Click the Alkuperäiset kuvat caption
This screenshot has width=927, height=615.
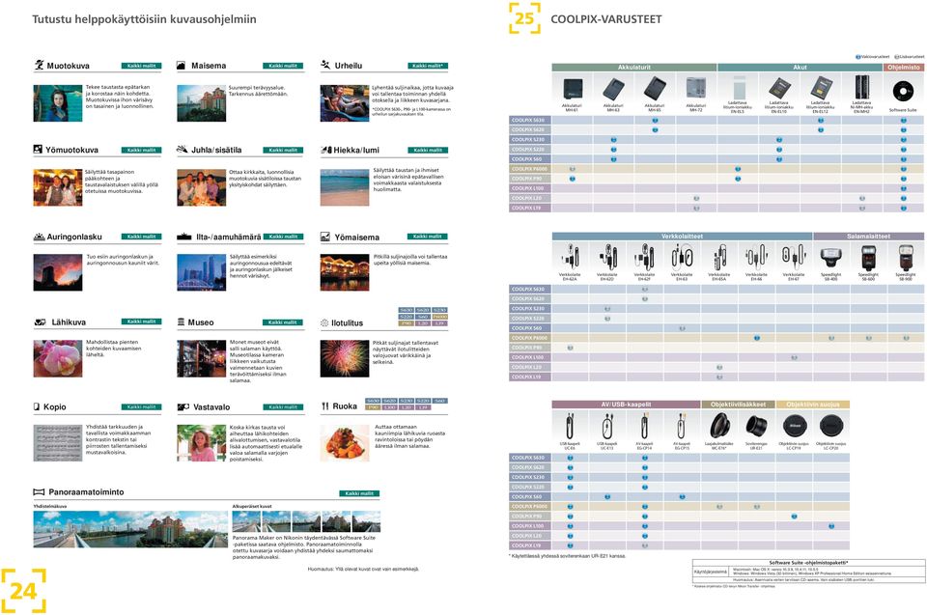click(x=252, y=506)
